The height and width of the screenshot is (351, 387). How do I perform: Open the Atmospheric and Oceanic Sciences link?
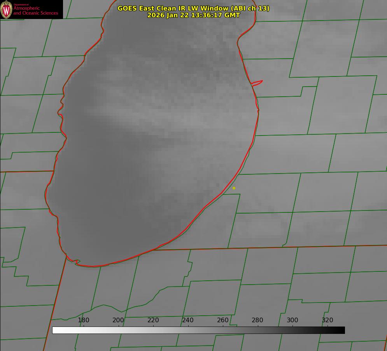click(x=35, y=10)
